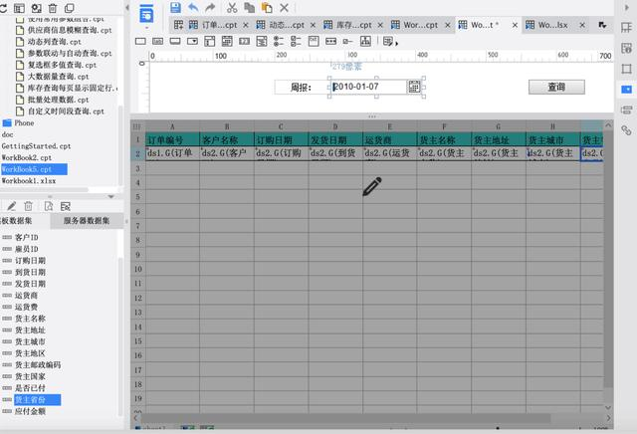Click the 查询 button in parameter panel
Screen dimensions: 637x434
[556, 87]
